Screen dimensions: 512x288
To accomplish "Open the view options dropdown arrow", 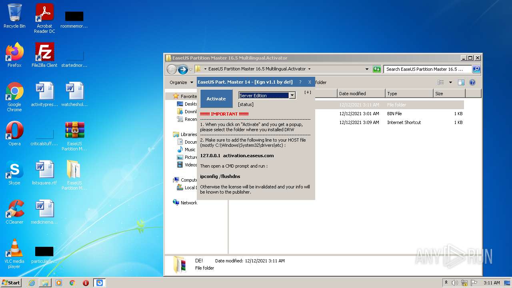I will coord(450,82).
